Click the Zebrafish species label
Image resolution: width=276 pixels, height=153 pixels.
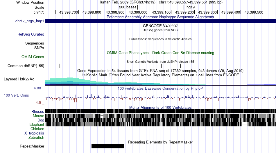[x=36, y=138]
